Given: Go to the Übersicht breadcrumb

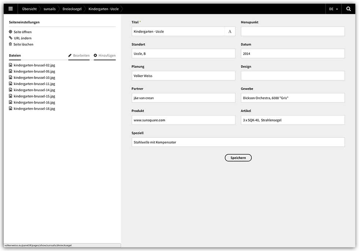Looking at the screenshot, I should (29, 9).
